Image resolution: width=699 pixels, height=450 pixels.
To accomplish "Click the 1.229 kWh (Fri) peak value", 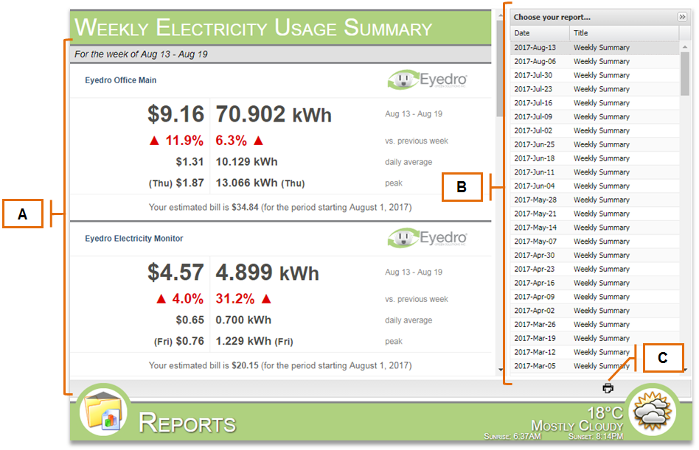I will [x=254, y=341].
